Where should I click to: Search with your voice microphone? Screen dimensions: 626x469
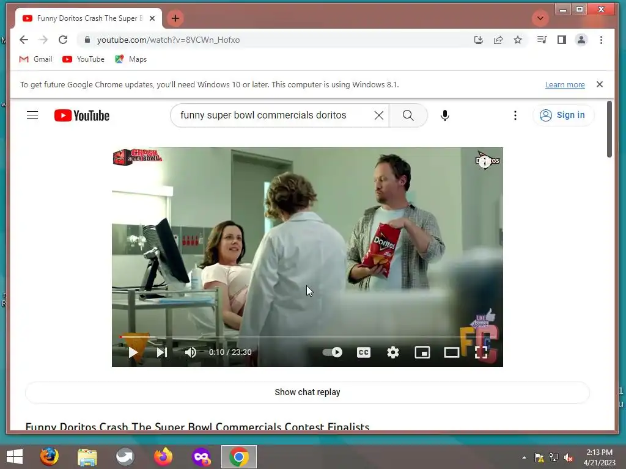(x=445, y=115)
